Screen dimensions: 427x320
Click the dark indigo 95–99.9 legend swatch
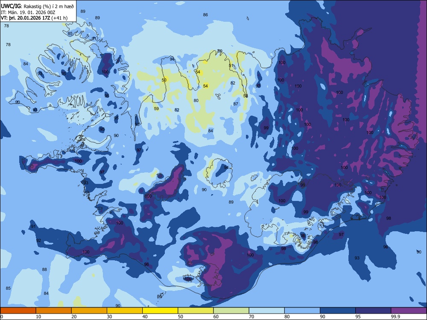click(373, 311)
